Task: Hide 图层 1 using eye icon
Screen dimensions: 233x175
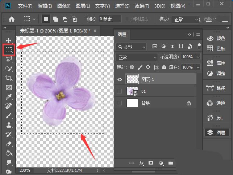Action: 120,79
